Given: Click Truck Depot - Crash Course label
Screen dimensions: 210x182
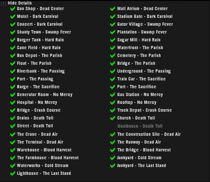Looking at the screenshot, I should [144, 110].
